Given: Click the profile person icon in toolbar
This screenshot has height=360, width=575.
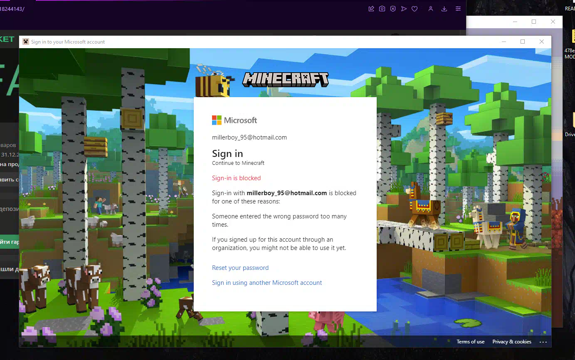Looking at the screenshot, I should (431, 9).
